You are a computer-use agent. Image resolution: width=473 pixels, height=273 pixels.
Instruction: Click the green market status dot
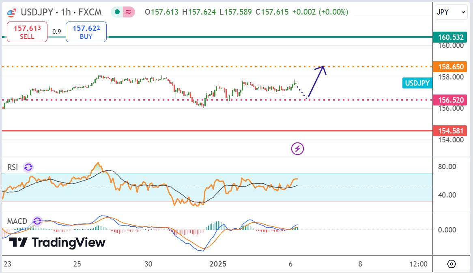pos(118,12)
